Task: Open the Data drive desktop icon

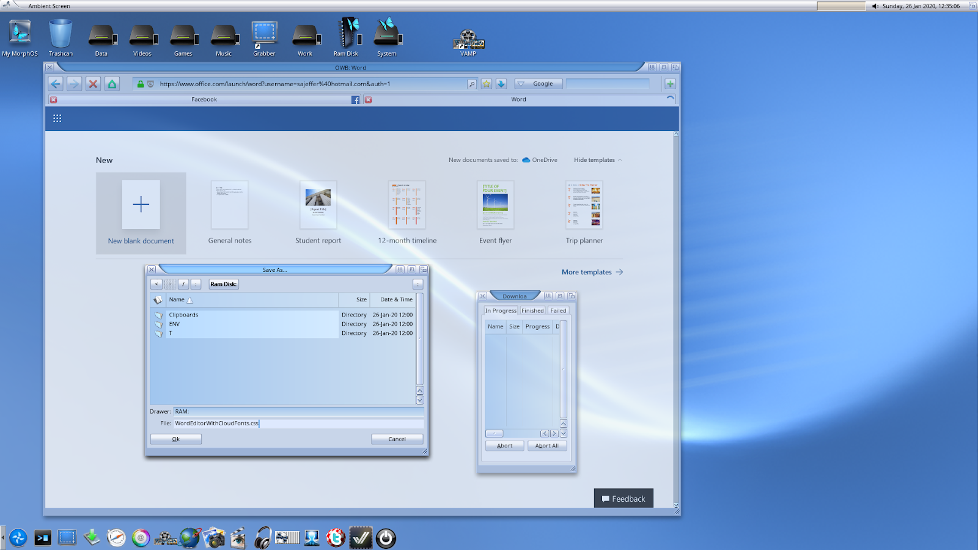Action: coord(101,40)
